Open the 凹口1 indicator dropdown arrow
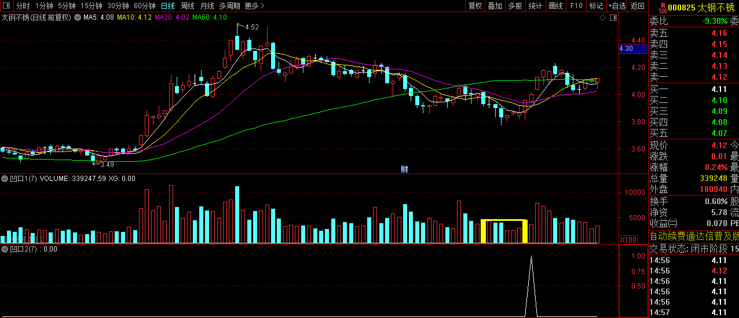The height and width of the screenshot is (318, 739). click(6, 179)
